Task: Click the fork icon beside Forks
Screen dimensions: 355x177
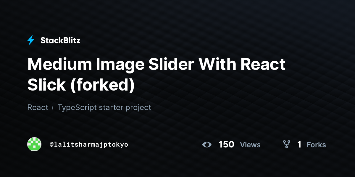Action: [x=286, y=144]
